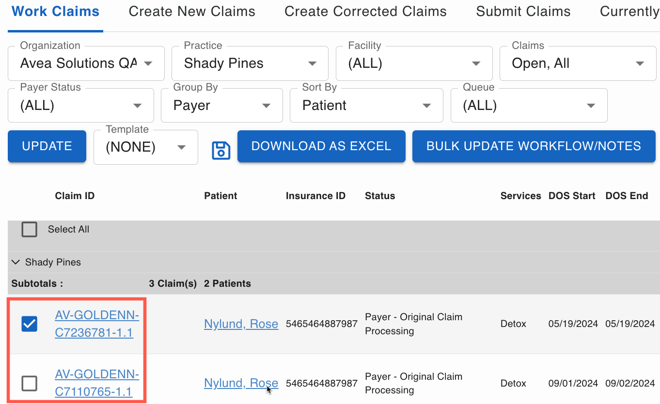Open the Claims filter dropdown
Viewport: 660px width, 404px height.
[x=578, y=63]
